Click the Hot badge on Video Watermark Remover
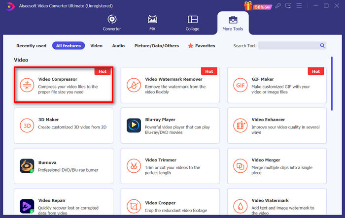Viewport: 345px width, 218px height. pyautogui.click(x=209, y=71)
